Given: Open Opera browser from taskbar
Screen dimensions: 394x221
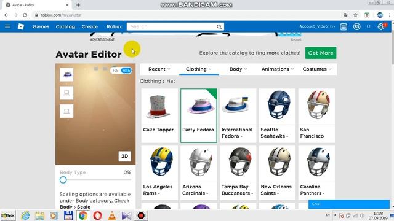Looking at the screenshot, I should pos(97,215).
